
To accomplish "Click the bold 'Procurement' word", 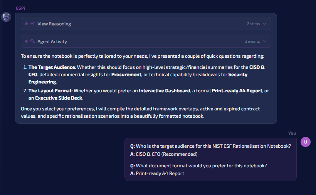I will coord(126,75).
